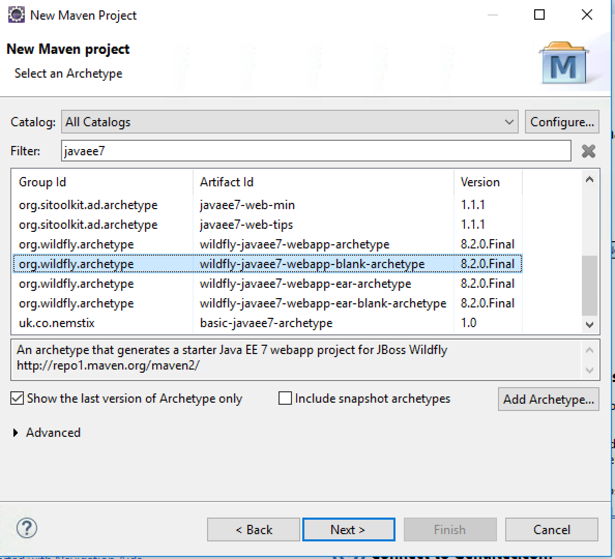615x559 pixels.
Task: Click 8.2.0.Final version of webapp-ear-blank-archetype
Action: point(487,303)
